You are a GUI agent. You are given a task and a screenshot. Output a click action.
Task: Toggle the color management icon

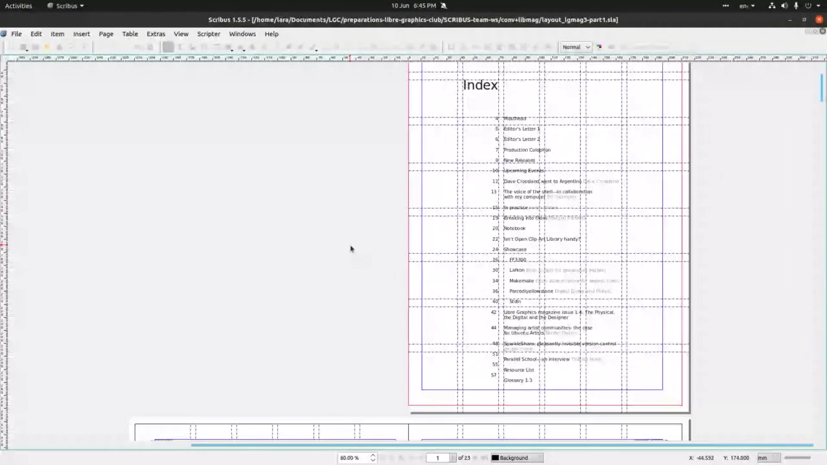tap(600, 46)
